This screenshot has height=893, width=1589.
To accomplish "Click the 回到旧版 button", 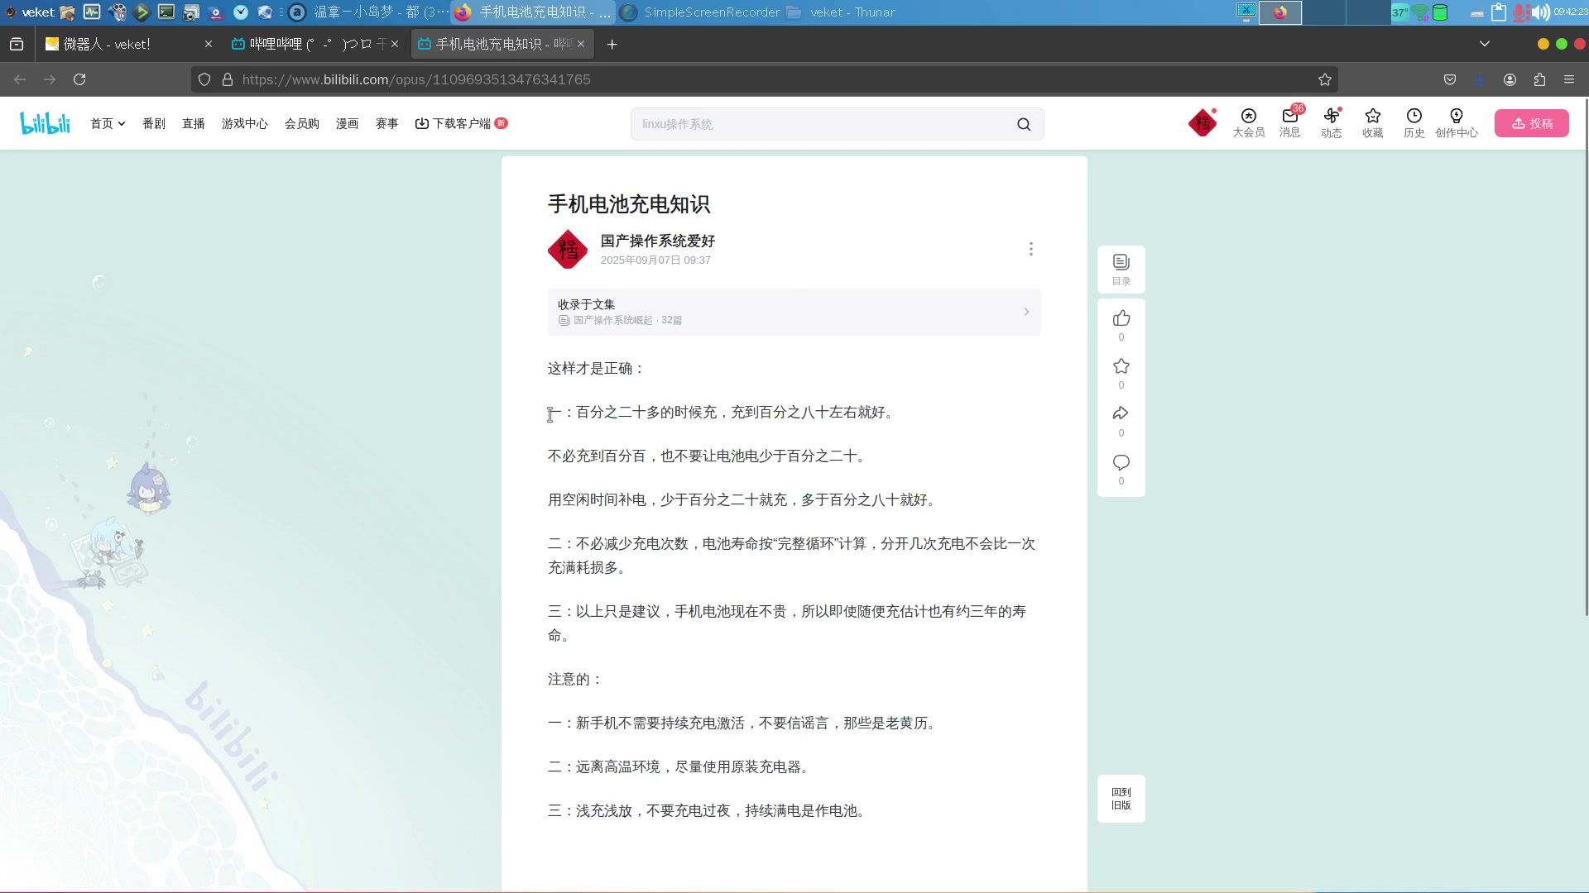I will click(1121, 799).
